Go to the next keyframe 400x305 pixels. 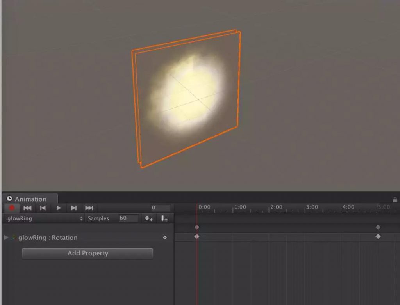(74, 208)
